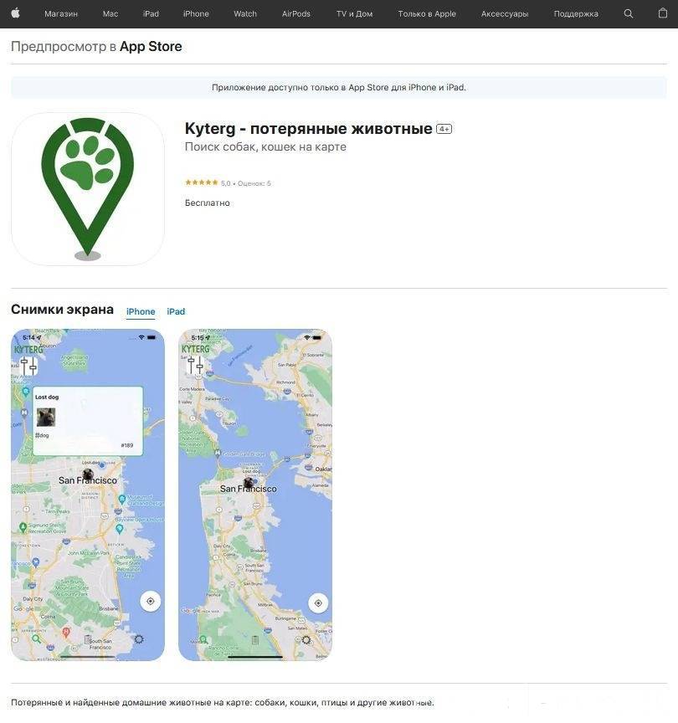
Task: Open the search magnifier icon
Action: [628, 14]
